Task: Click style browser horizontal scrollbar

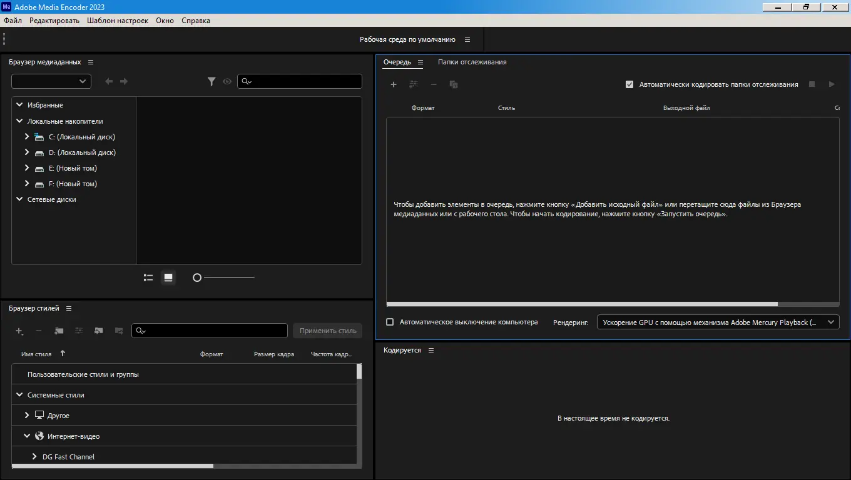Action: coord(113,466)
